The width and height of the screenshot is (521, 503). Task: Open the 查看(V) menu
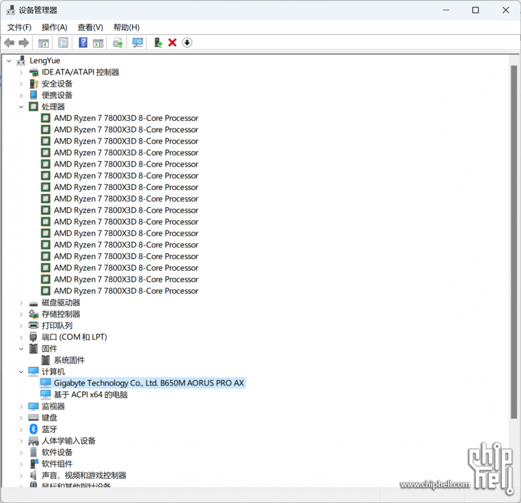(90, 27)
